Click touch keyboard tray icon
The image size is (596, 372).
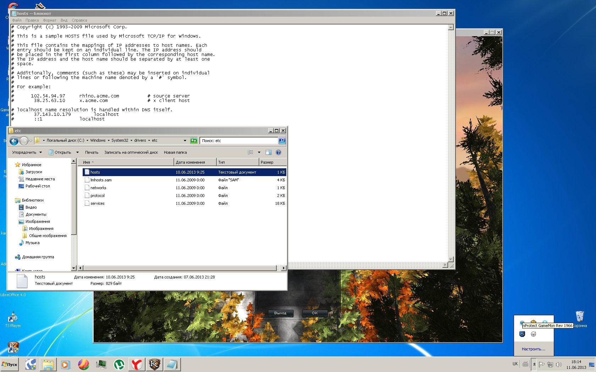(525, 364)
